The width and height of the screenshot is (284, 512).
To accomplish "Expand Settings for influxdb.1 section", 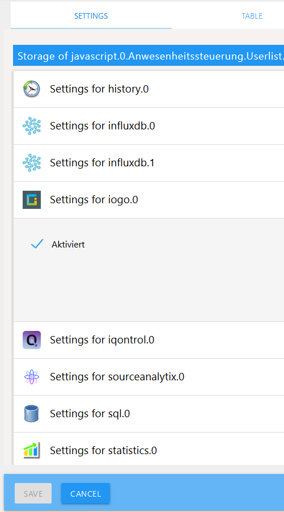I will coord(149,163).
